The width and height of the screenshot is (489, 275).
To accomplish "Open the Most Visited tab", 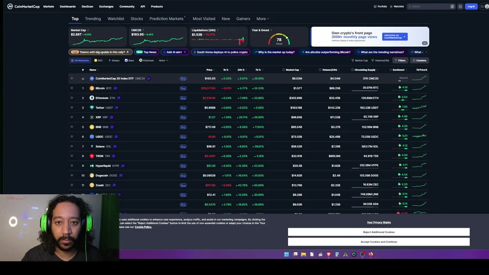I will coord(204,19).
